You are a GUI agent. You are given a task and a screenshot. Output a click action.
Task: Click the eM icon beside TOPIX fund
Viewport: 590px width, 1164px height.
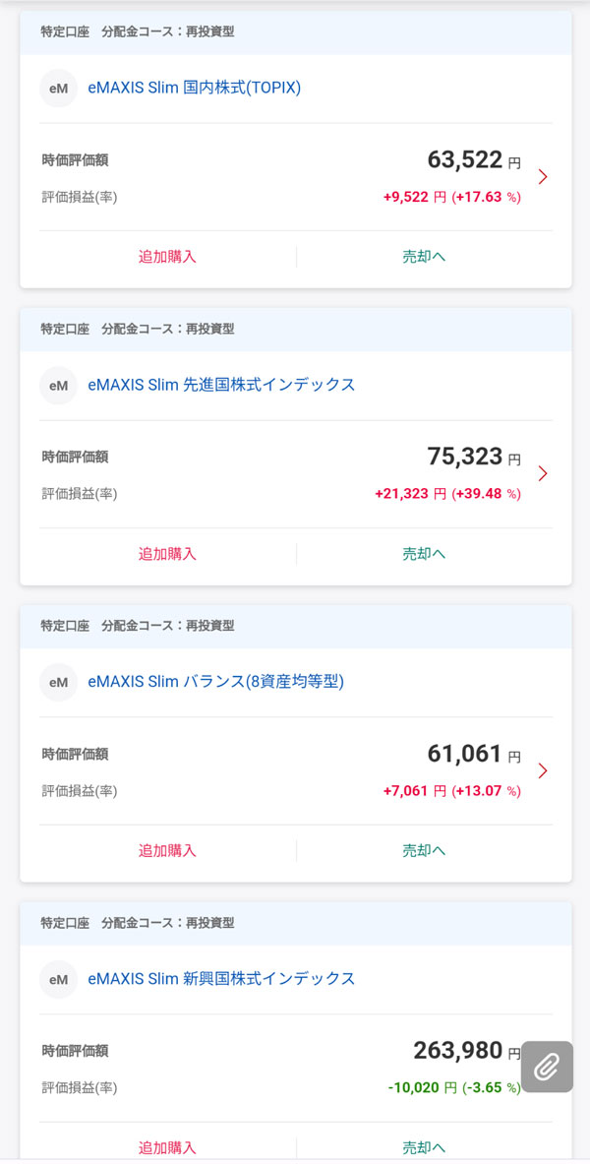pyautogui.click(x=58, y=89)
